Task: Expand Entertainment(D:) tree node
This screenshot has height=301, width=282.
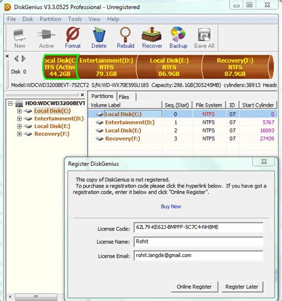Action: (19, 118)
